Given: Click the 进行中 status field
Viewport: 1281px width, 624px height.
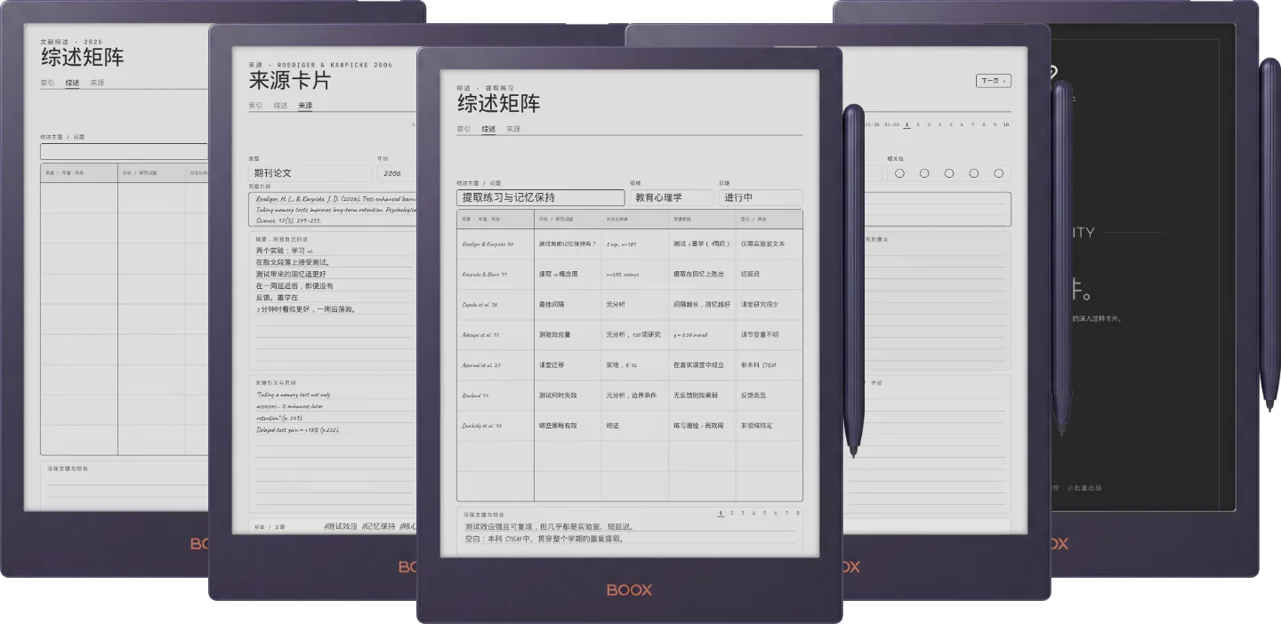Looking at the screenshot, I should coord(761,197).
